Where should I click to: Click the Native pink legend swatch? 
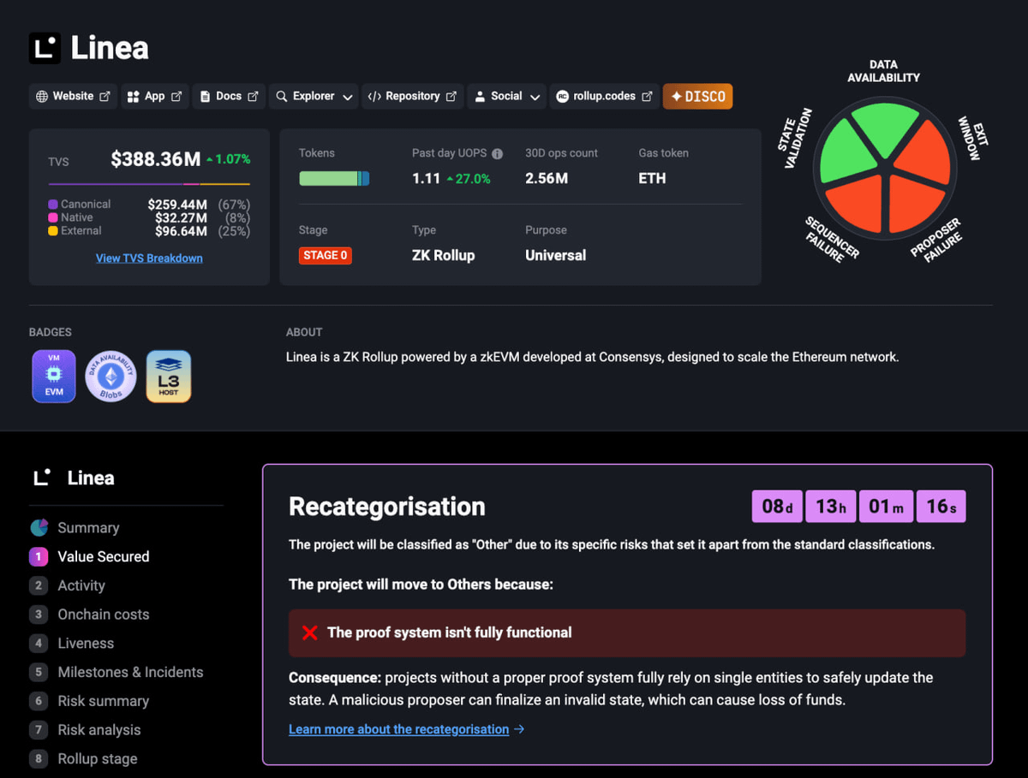tap(53, 217)
